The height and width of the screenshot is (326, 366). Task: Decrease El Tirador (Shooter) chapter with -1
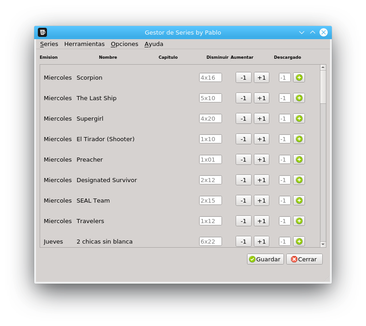coord(243,139)
